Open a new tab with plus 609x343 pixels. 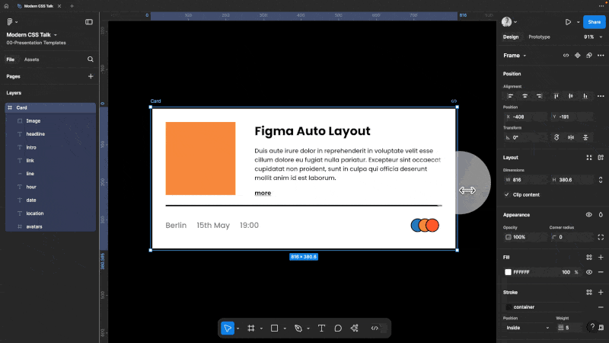tap(72, 6)
